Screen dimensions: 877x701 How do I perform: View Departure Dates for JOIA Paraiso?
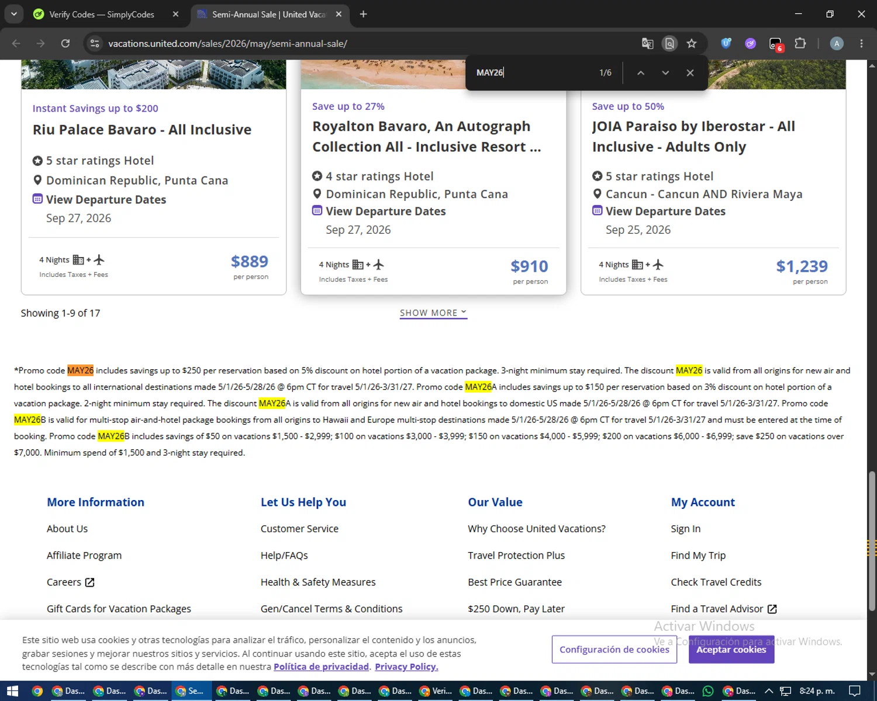665,211
